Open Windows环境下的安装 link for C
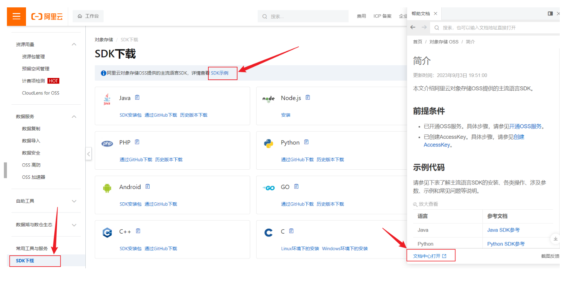 pyautogui.click(x=345, y=249)
